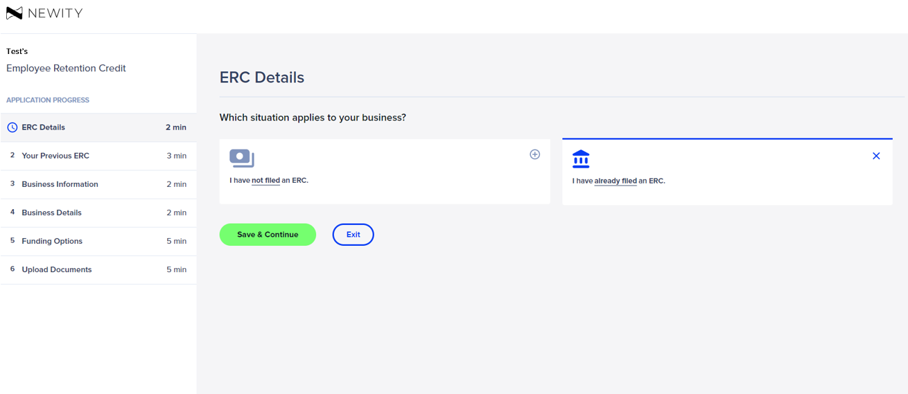Click the Save & Continue button
This screenshot has height=394, width=908.
click(x=268, y=235)
